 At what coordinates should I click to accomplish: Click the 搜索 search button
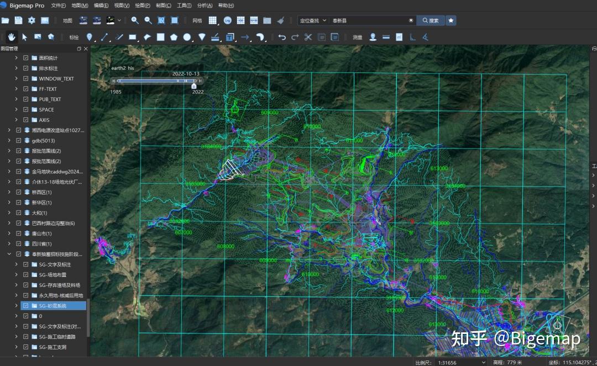430,20
